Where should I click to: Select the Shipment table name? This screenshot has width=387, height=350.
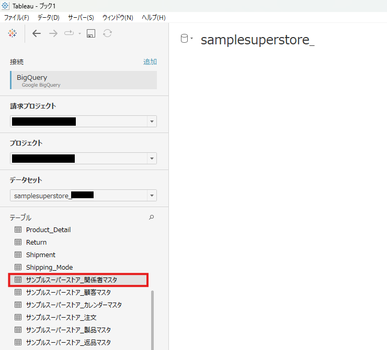(41, 255)
